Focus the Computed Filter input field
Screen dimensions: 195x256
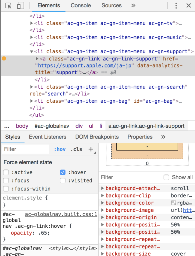point(131,177)
